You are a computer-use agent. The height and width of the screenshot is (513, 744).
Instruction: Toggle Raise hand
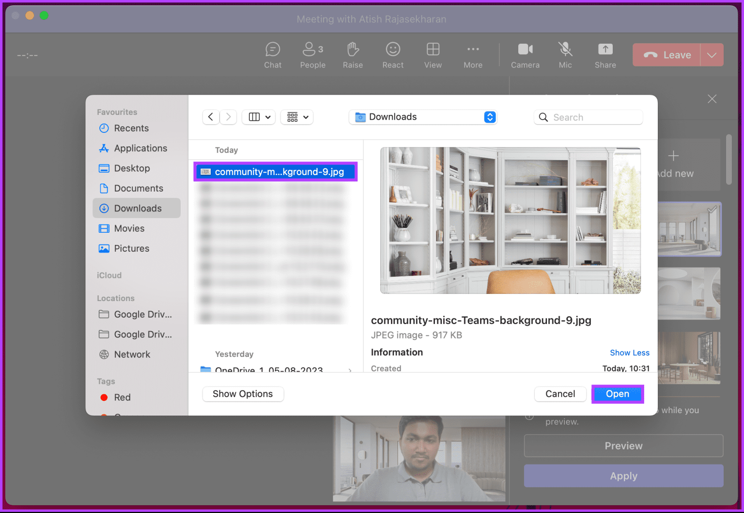click(353, 54)
